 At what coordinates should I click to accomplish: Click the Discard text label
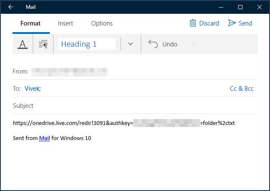click(209, 23)
